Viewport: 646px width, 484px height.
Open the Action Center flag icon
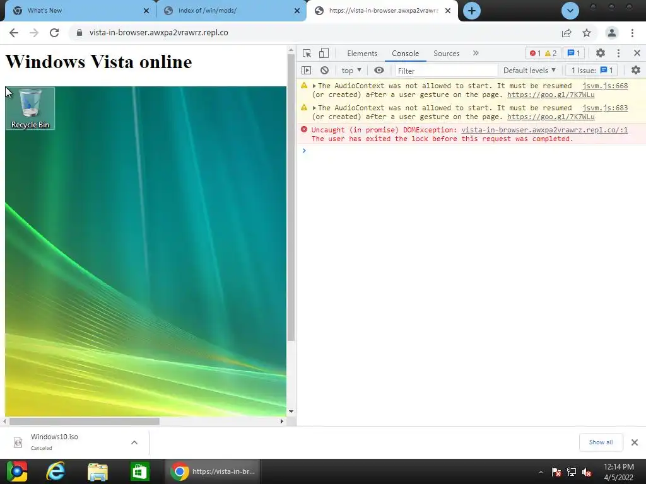point(556,472)
